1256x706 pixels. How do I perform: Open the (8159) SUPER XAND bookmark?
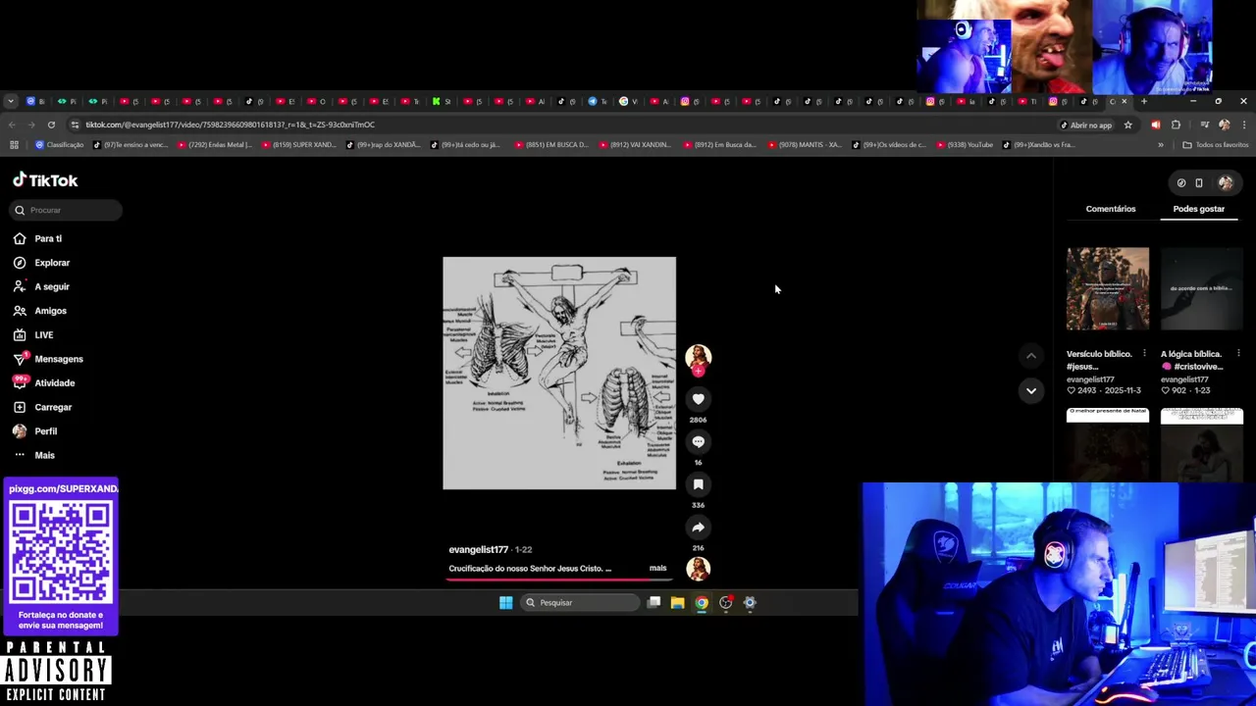(x=298, y=145)
